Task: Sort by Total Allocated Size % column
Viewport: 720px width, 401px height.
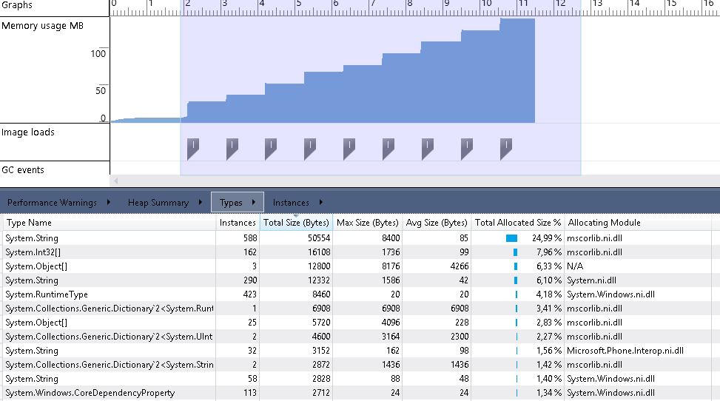Action: point(517,223)
